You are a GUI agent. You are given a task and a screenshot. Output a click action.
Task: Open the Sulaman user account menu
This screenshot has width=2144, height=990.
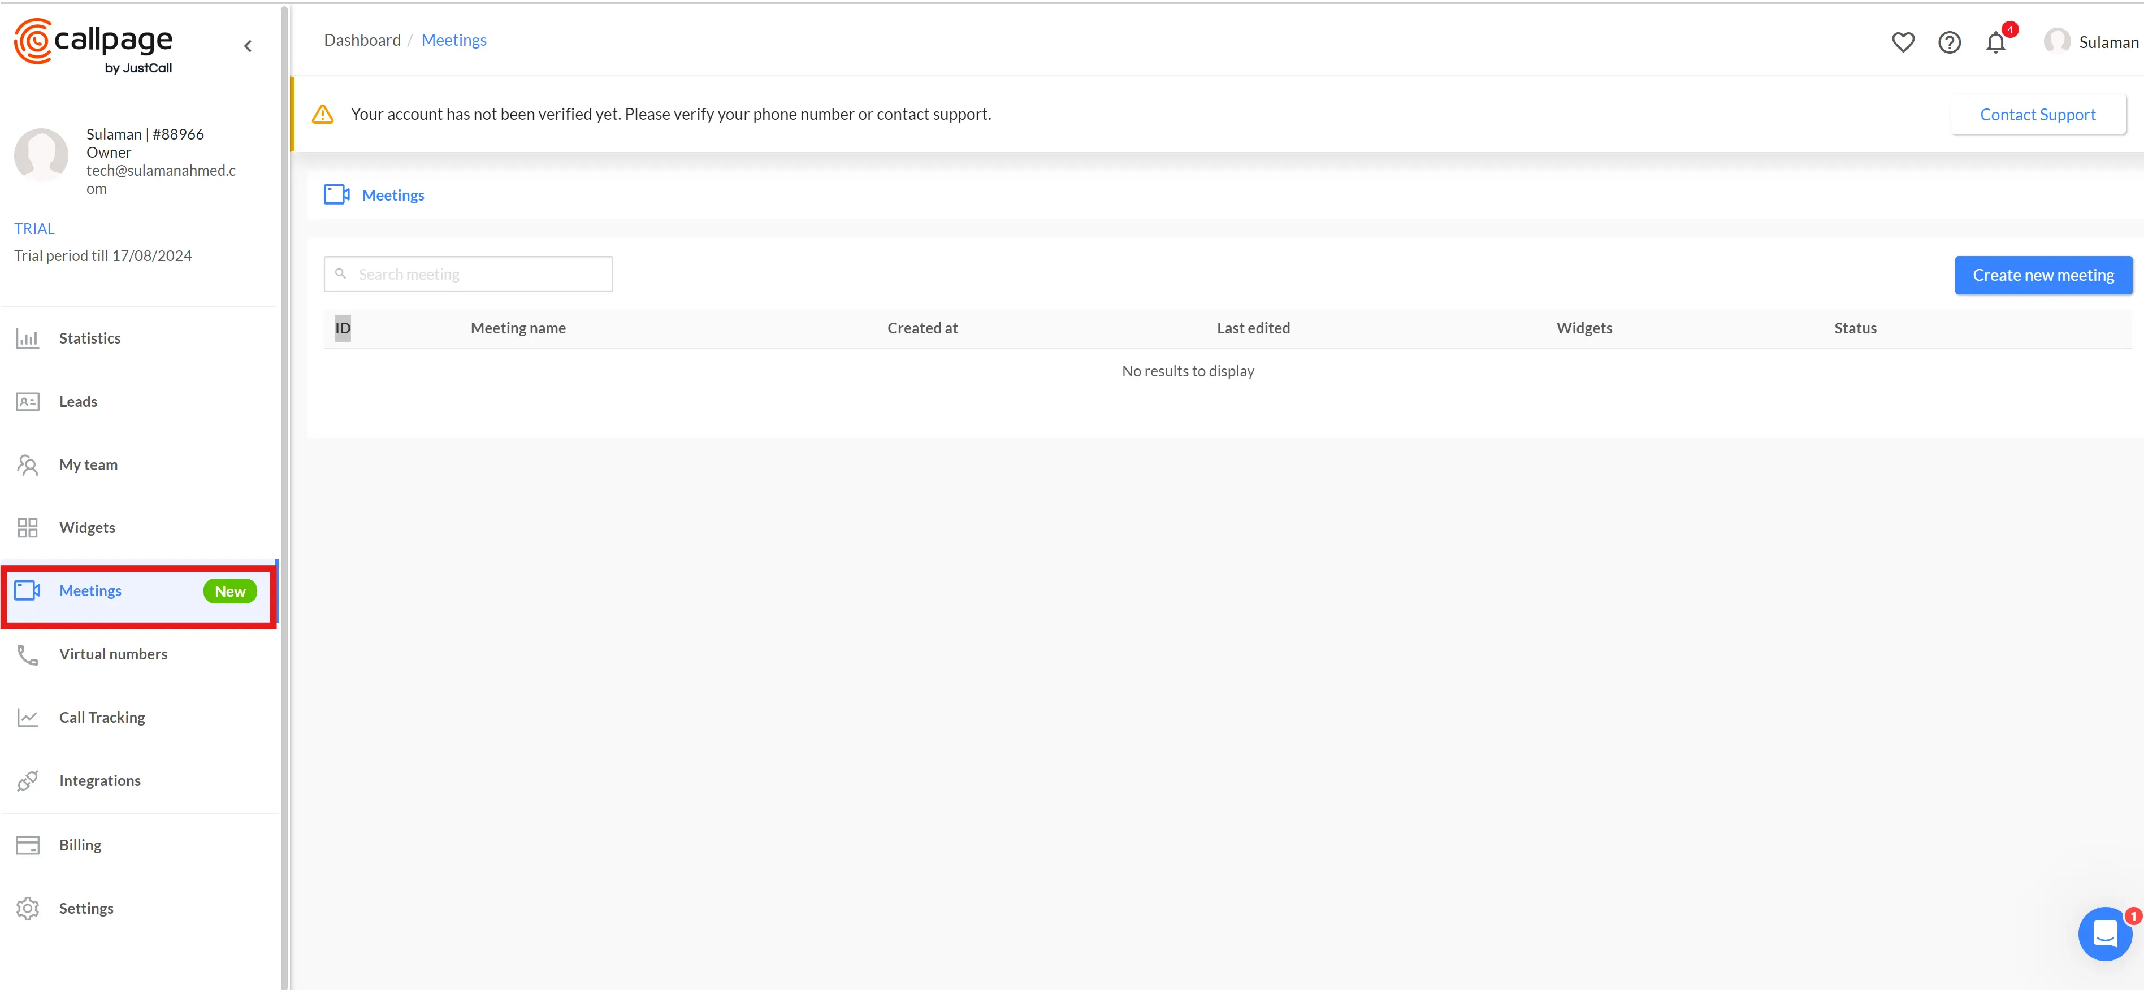point(2091,42)
